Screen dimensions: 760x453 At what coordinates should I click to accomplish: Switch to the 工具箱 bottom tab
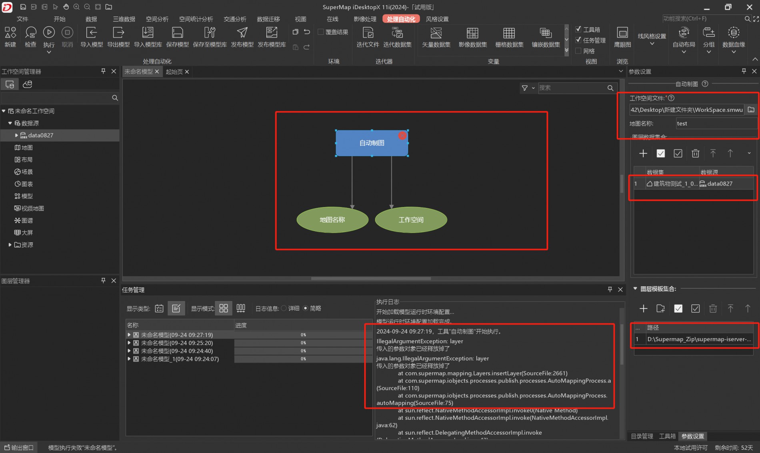pos(667,436)
